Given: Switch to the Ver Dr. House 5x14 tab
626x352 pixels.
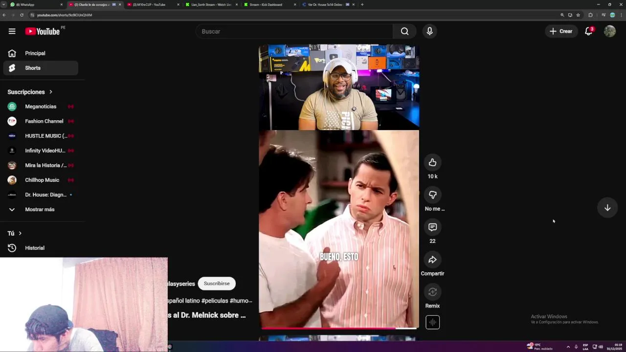Looking at the screenshot, I should [x=328, y=4].
